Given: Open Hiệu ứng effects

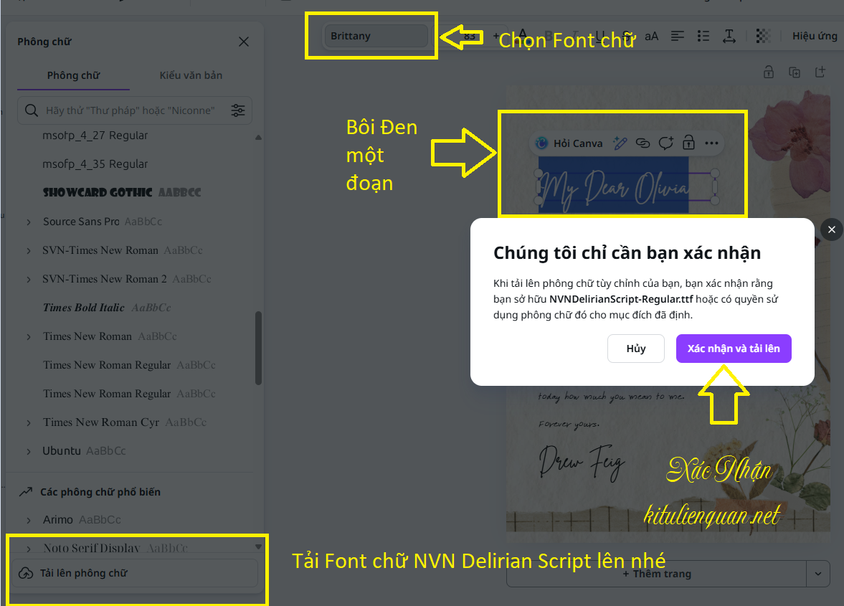Looking at the screenshot, I should (815, 36).
